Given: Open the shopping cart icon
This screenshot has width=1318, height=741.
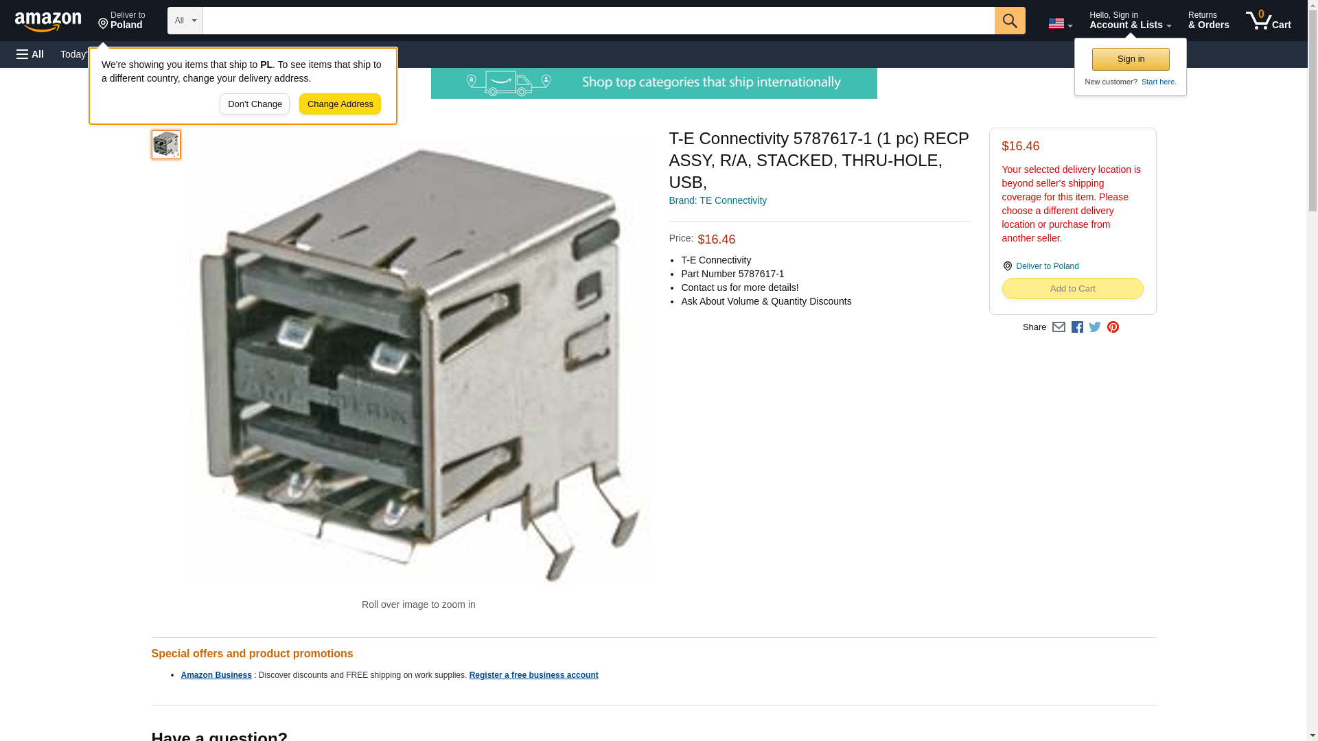Looking at the screenshot, I should [1268, 20].
